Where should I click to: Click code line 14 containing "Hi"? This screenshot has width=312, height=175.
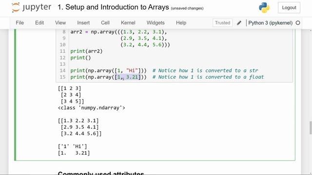coord(108,70)
